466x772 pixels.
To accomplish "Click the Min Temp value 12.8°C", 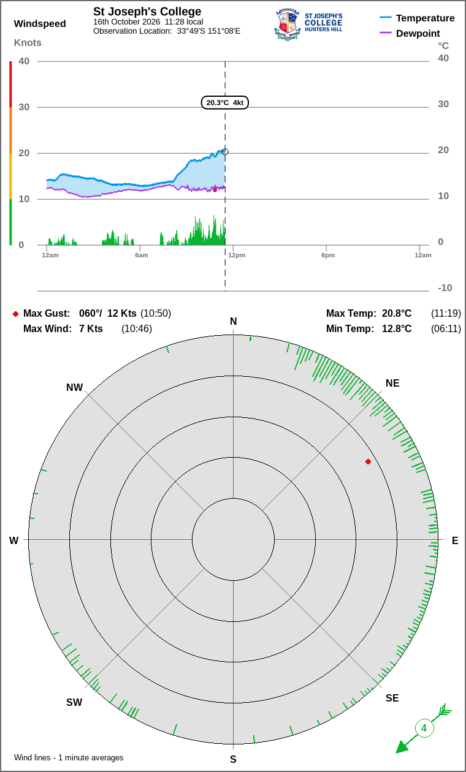I will click(x=397, y=329).
